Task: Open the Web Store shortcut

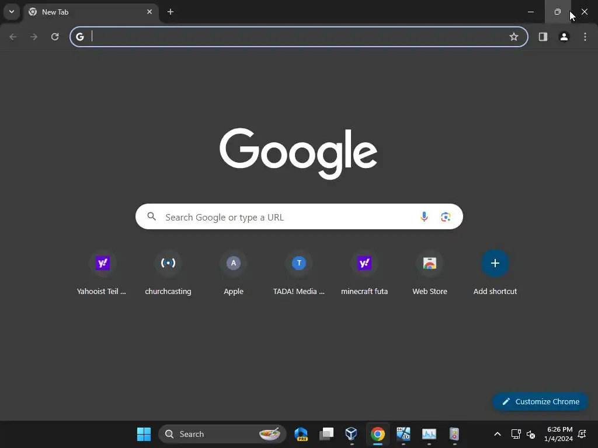Action: [430, 274]
